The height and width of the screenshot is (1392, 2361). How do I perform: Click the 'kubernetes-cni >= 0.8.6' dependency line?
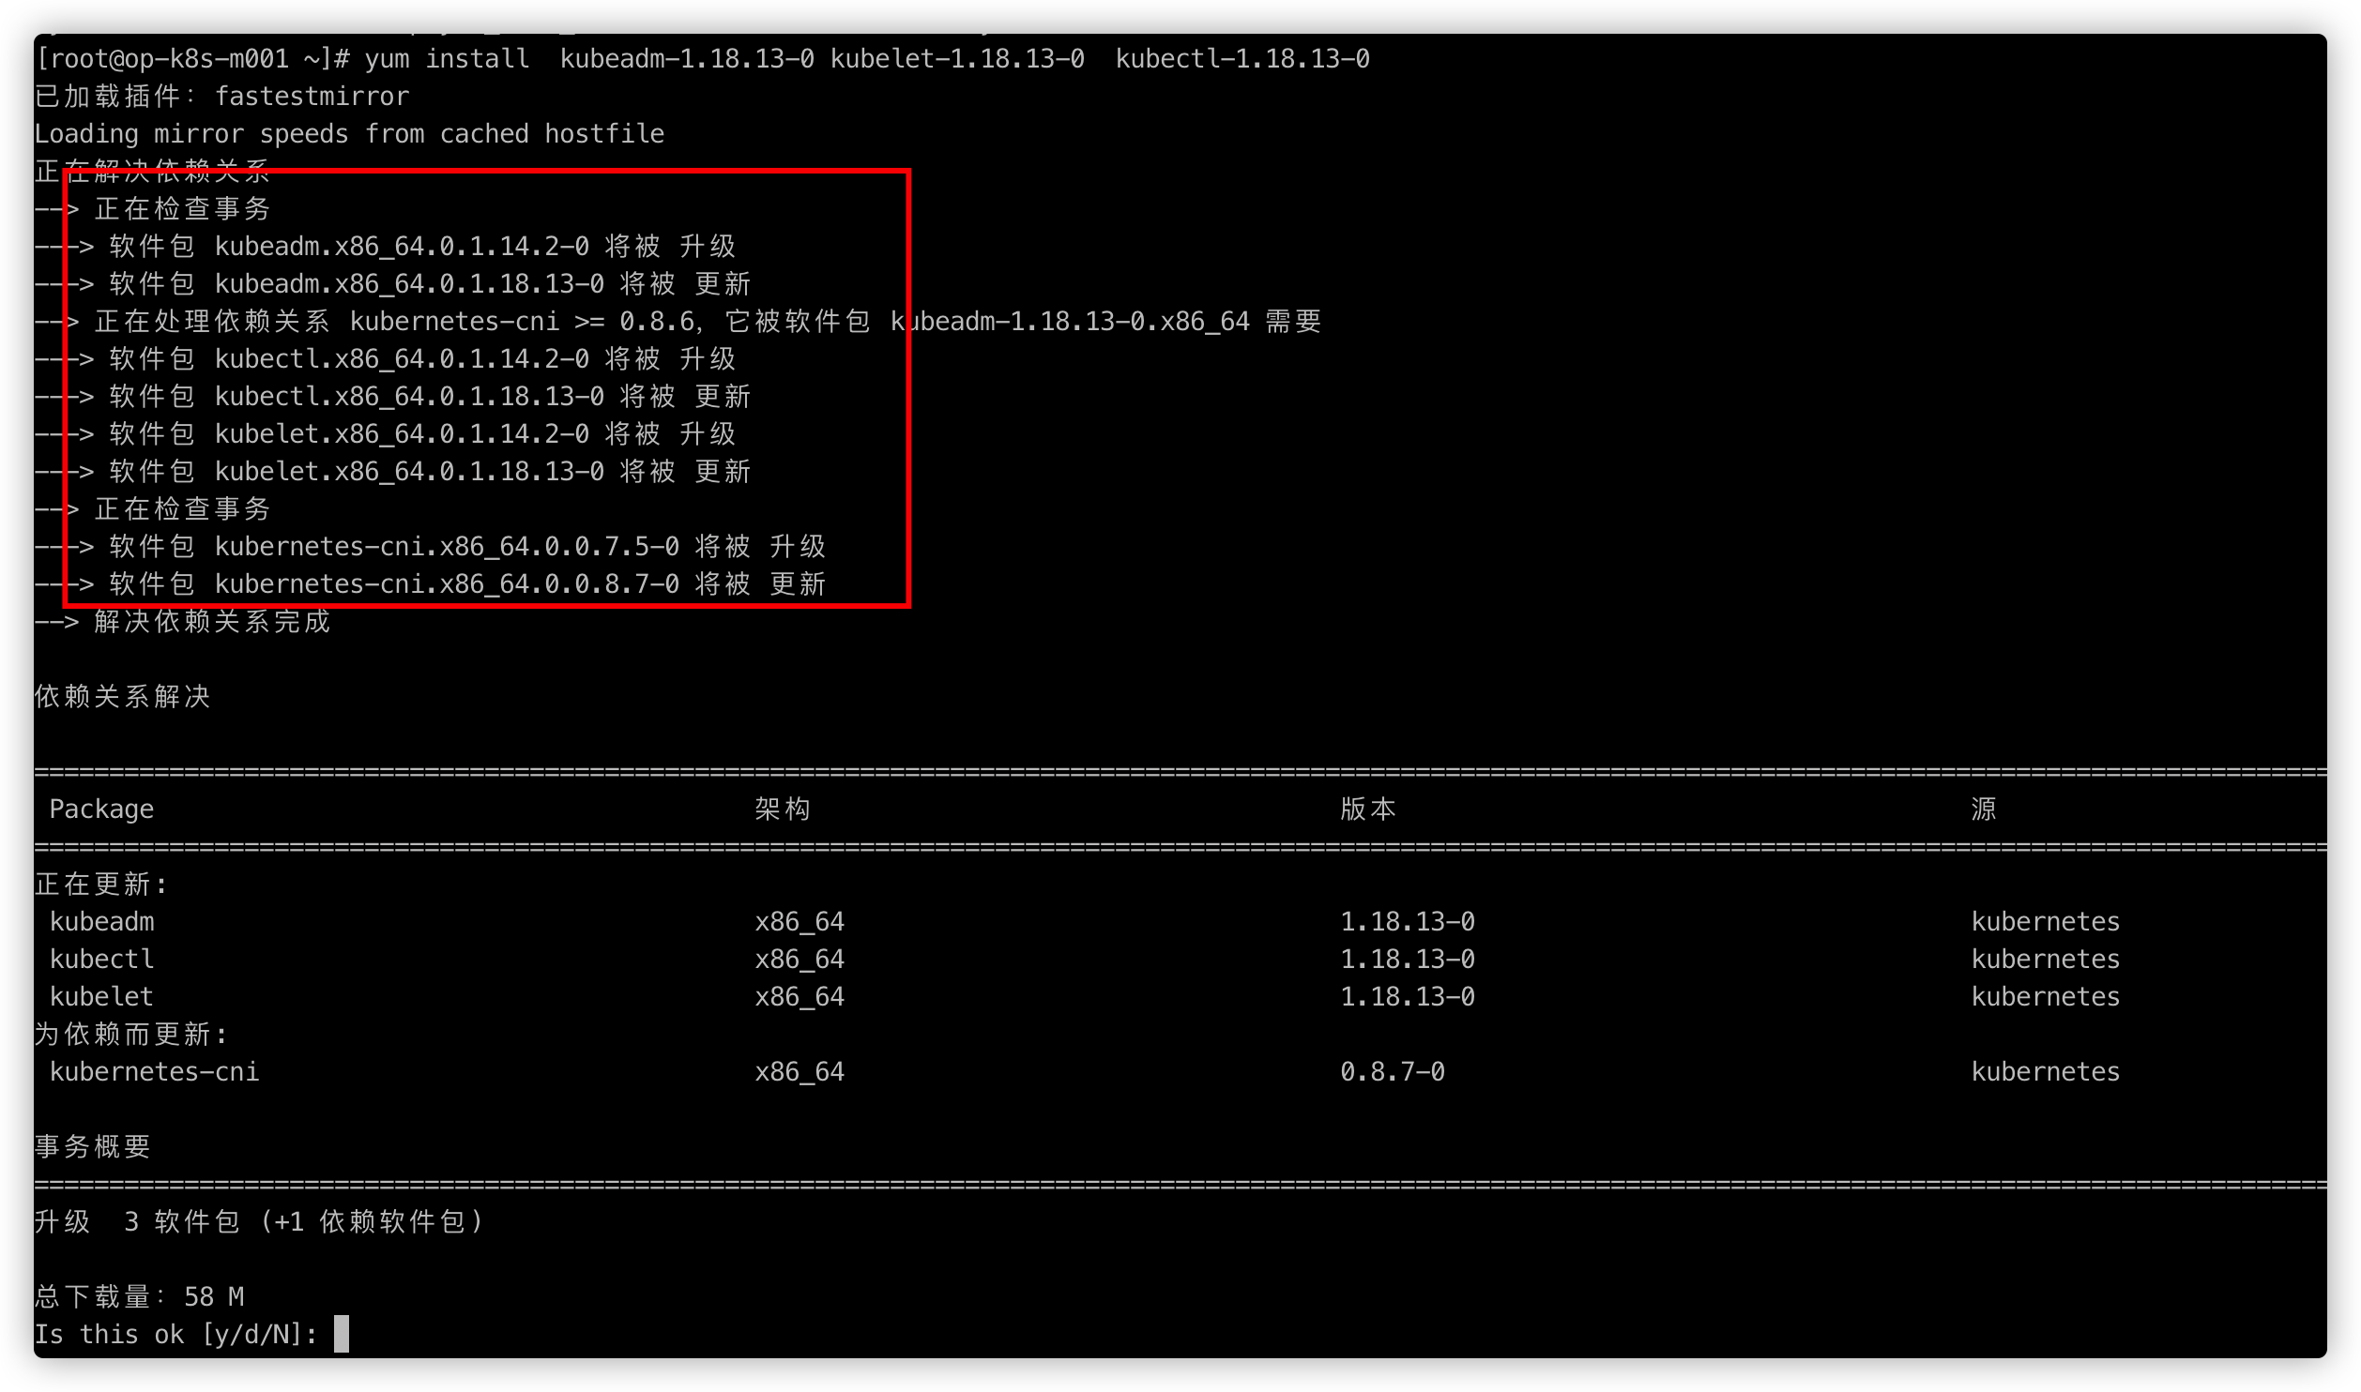tap(678, 322)
